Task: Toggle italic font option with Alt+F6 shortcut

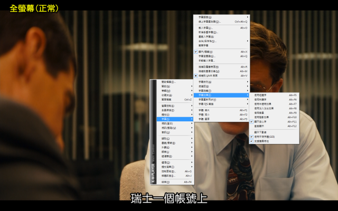Action: 274,100
